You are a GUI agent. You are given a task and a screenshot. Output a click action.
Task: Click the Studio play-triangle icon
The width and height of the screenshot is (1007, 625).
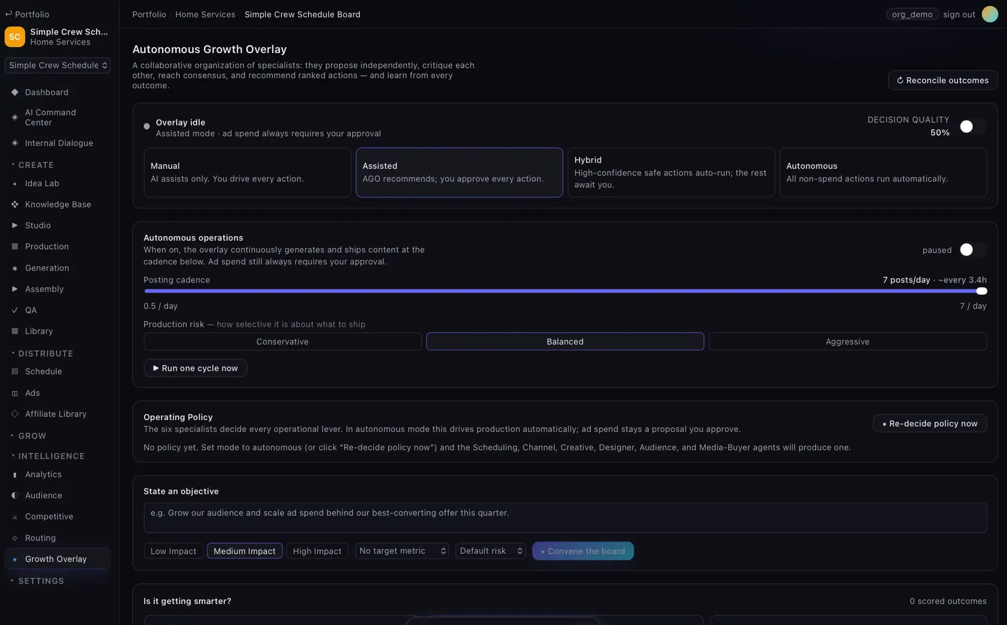pyautogui.click(x=15, y=225)
